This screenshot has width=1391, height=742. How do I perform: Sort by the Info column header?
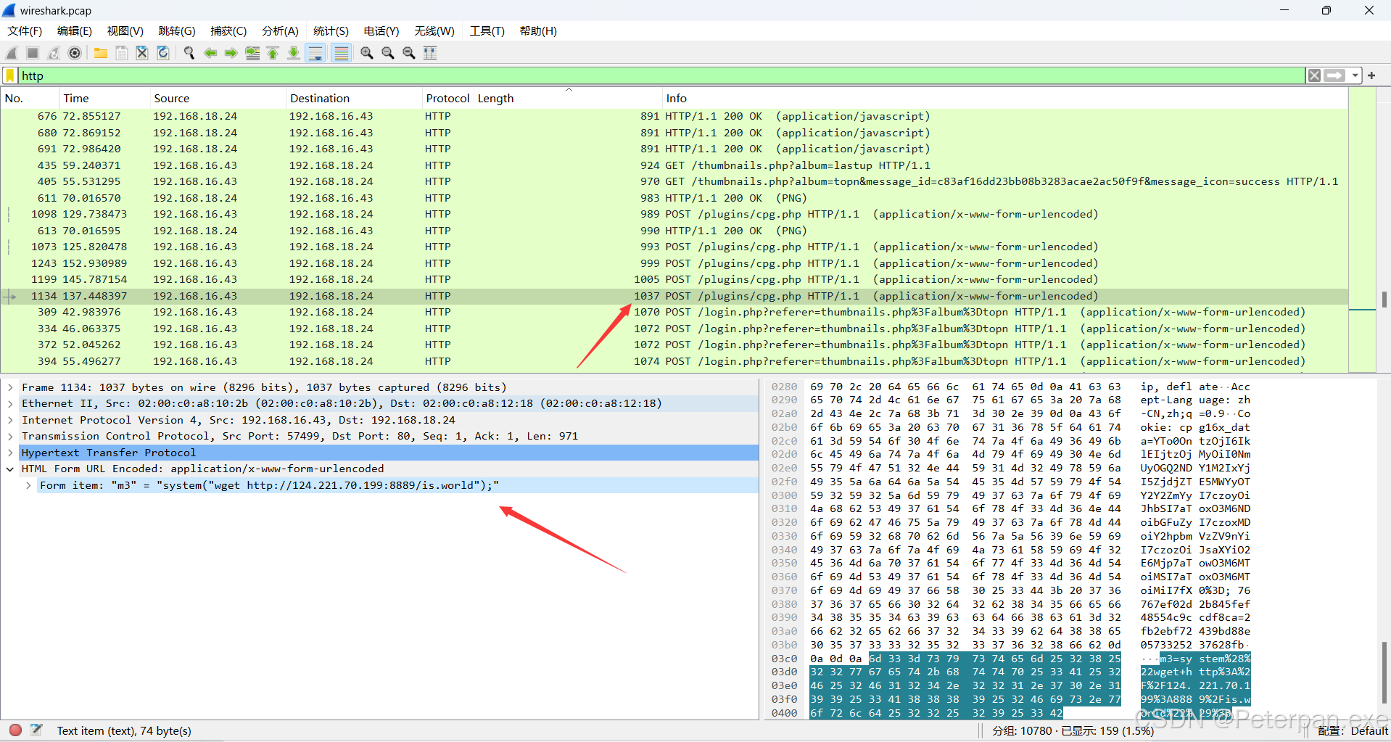coord(1005,98)
